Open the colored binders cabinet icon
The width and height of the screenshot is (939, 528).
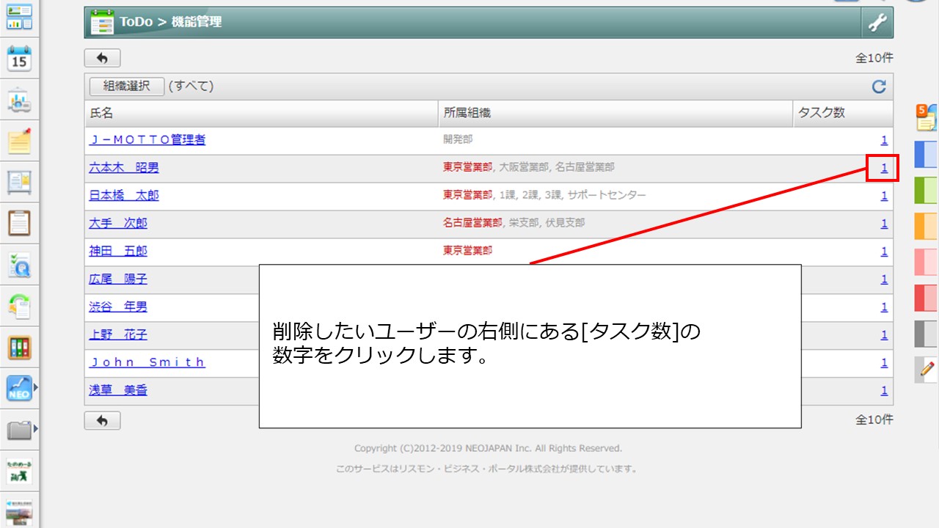[x=19, y=347]
